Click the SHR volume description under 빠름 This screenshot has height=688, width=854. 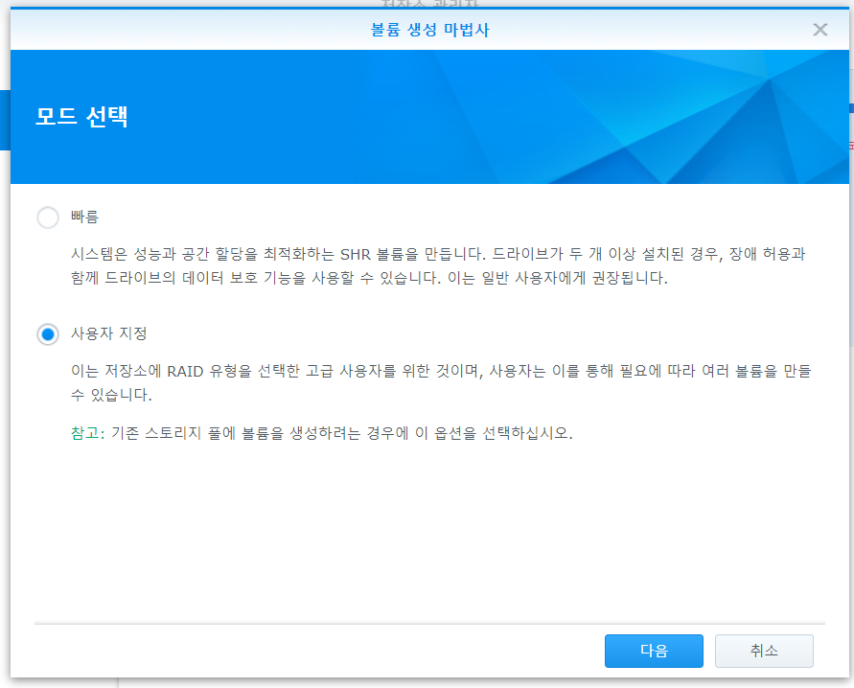tap(438, 266)
